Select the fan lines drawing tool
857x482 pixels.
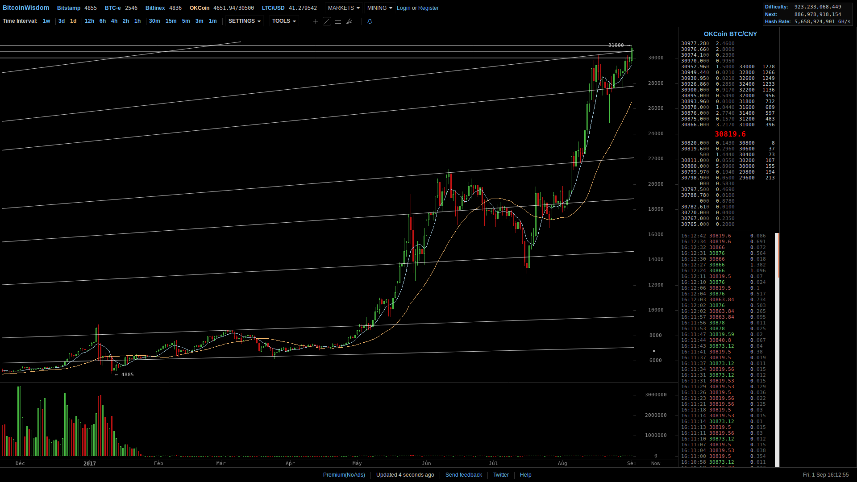[x=350, y=21]
